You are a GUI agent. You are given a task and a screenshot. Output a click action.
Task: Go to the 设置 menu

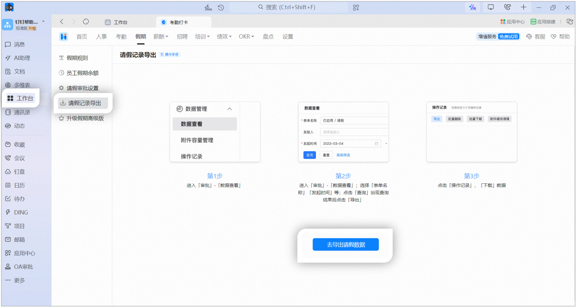click(288, 37)
